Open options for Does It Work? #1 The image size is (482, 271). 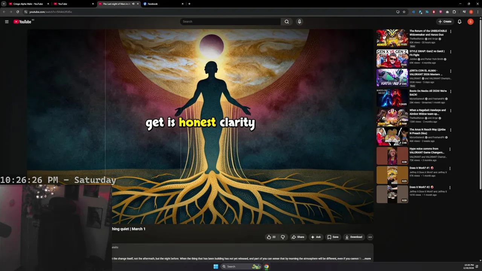pyautogui.click(x=450, y=169)
